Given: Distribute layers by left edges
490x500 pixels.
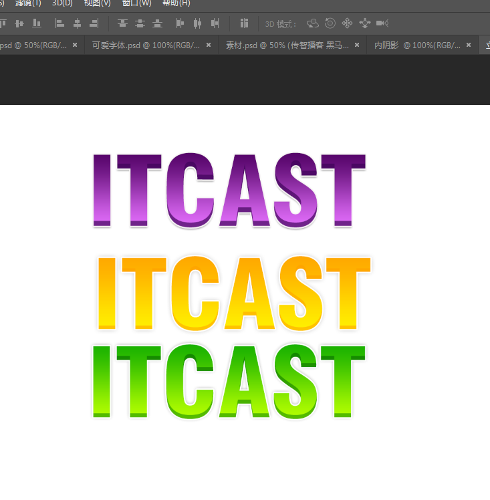Looking at the screenshot, I should (180, 23).
